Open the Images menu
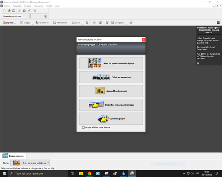 [x=27, y=6]
